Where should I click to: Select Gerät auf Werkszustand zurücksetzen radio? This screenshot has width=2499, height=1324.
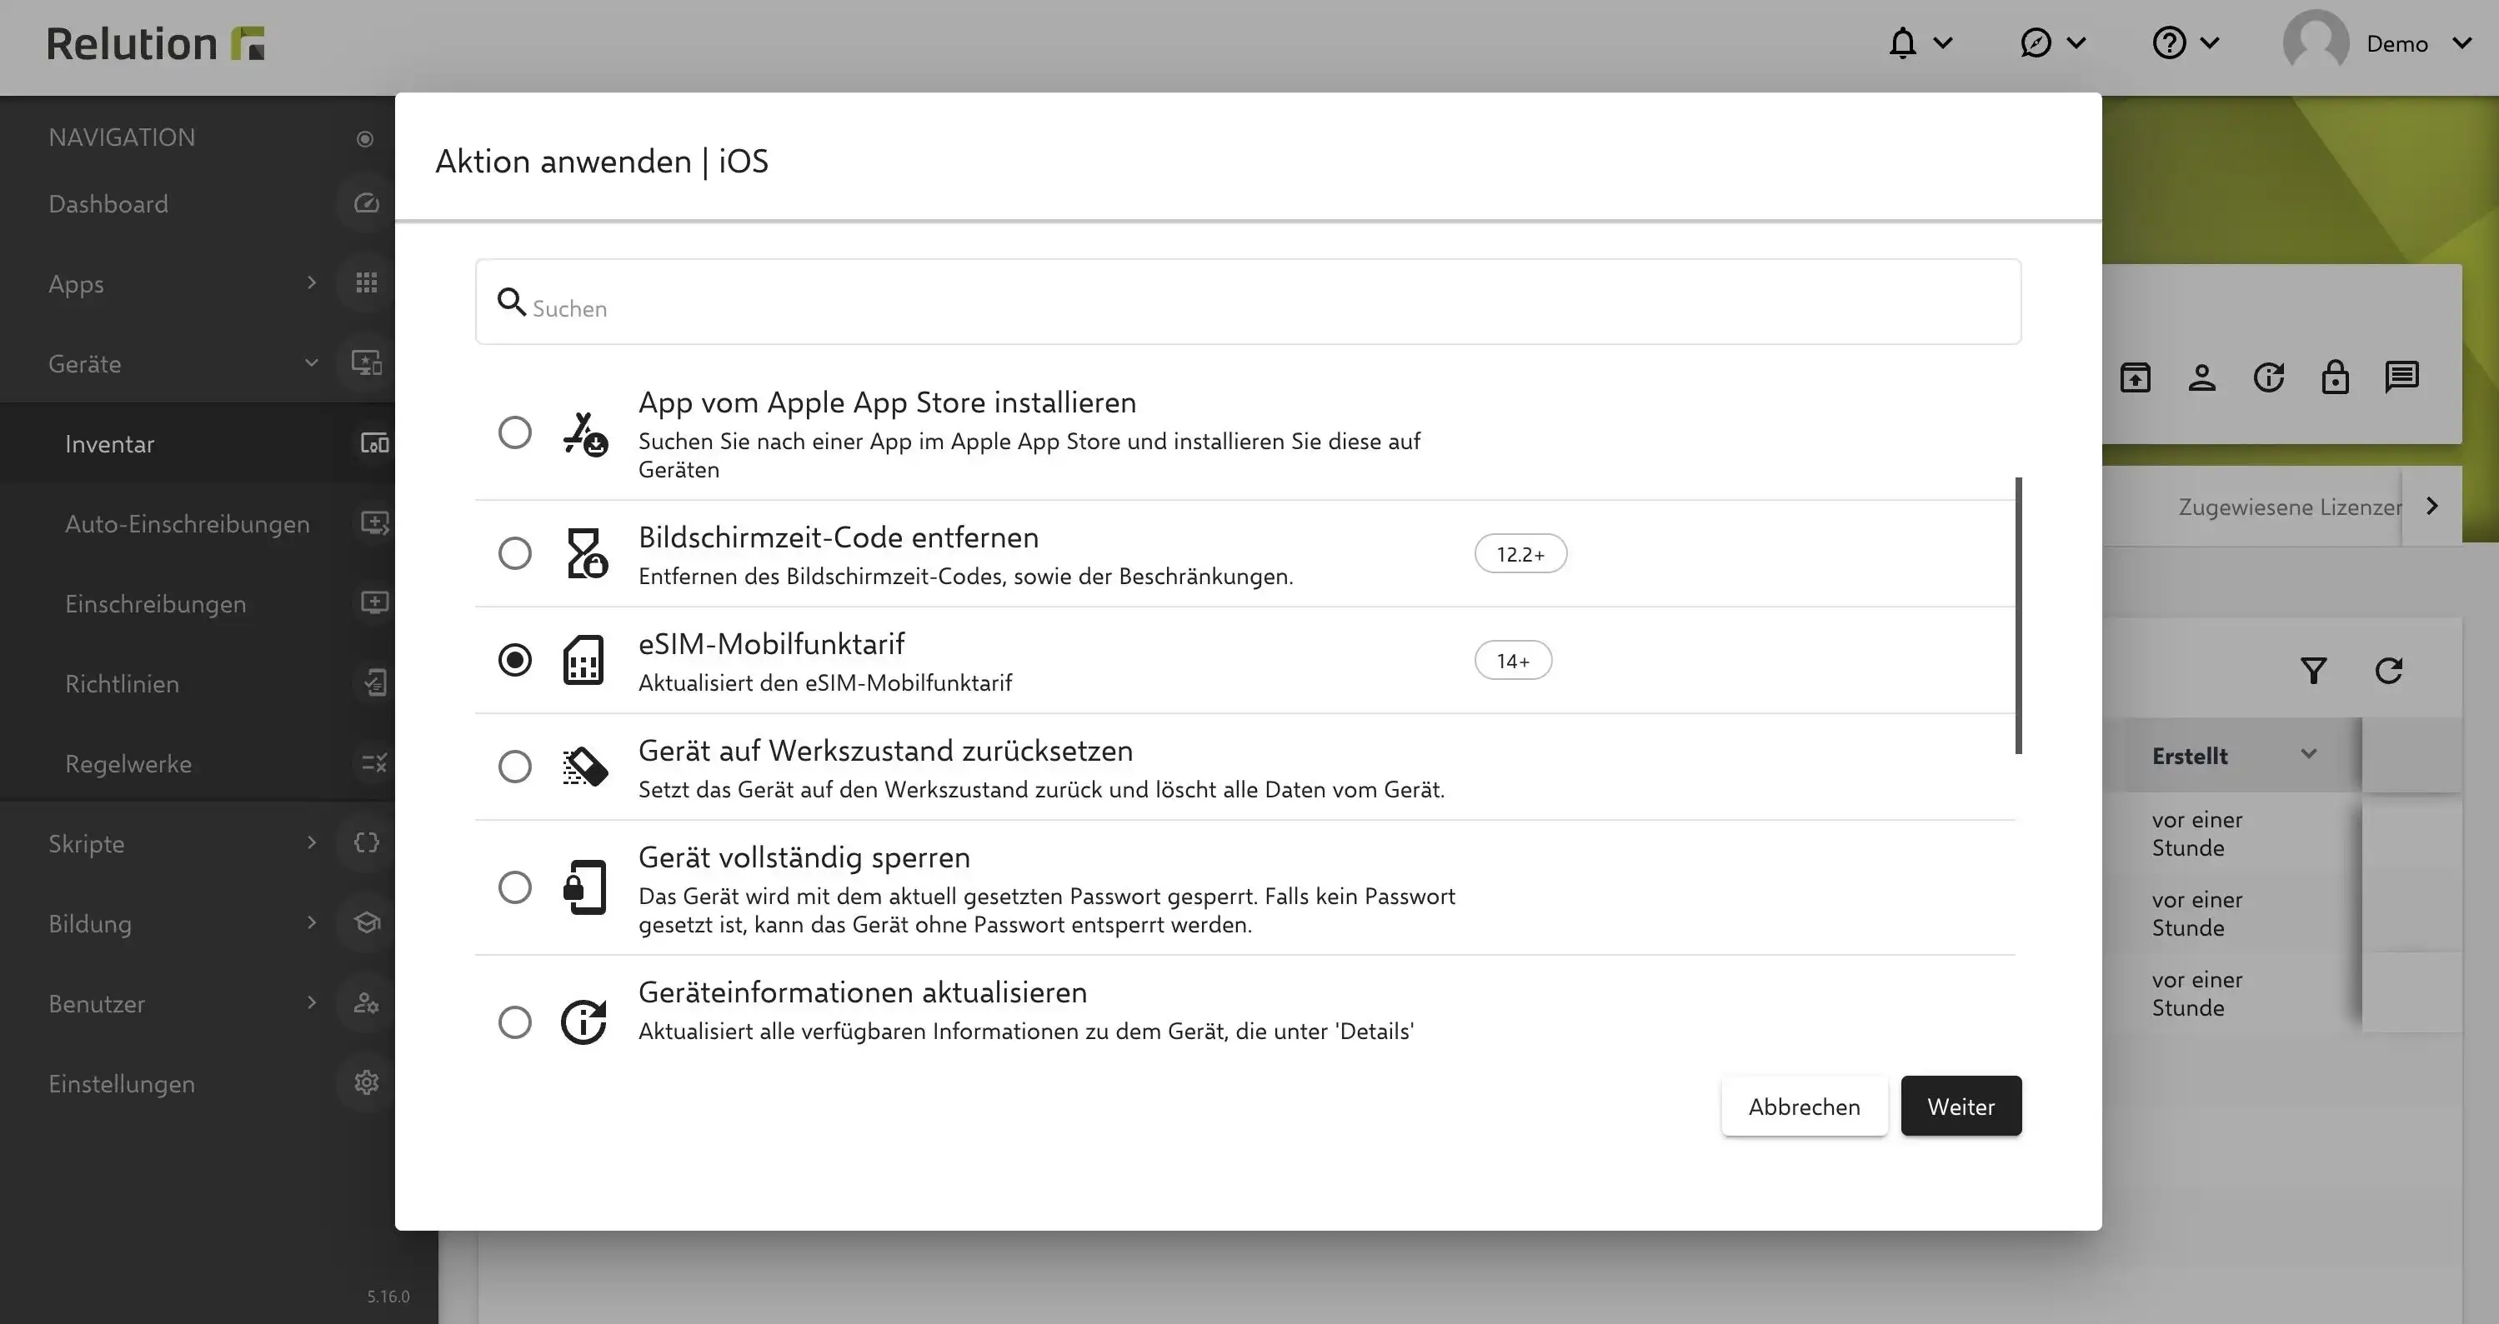pyautogui.click(x=515, y=767)
